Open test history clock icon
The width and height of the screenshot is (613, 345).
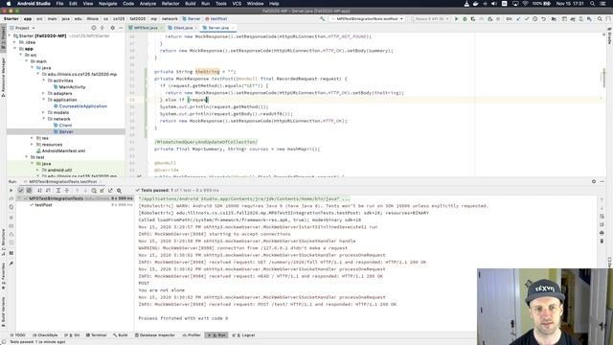[x=94, y=191]
